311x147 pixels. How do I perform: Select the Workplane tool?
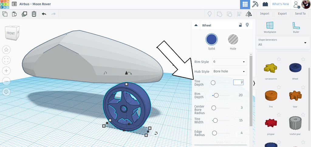click(x=270, y=27)
